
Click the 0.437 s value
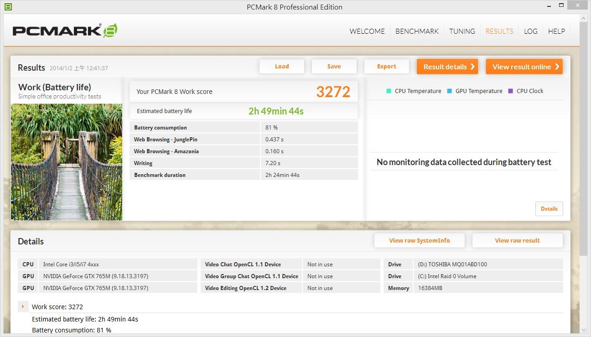275,140
